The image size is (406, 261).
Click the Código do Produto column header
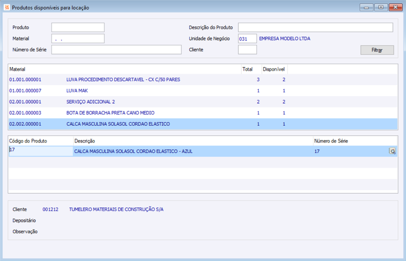[41, 141]
